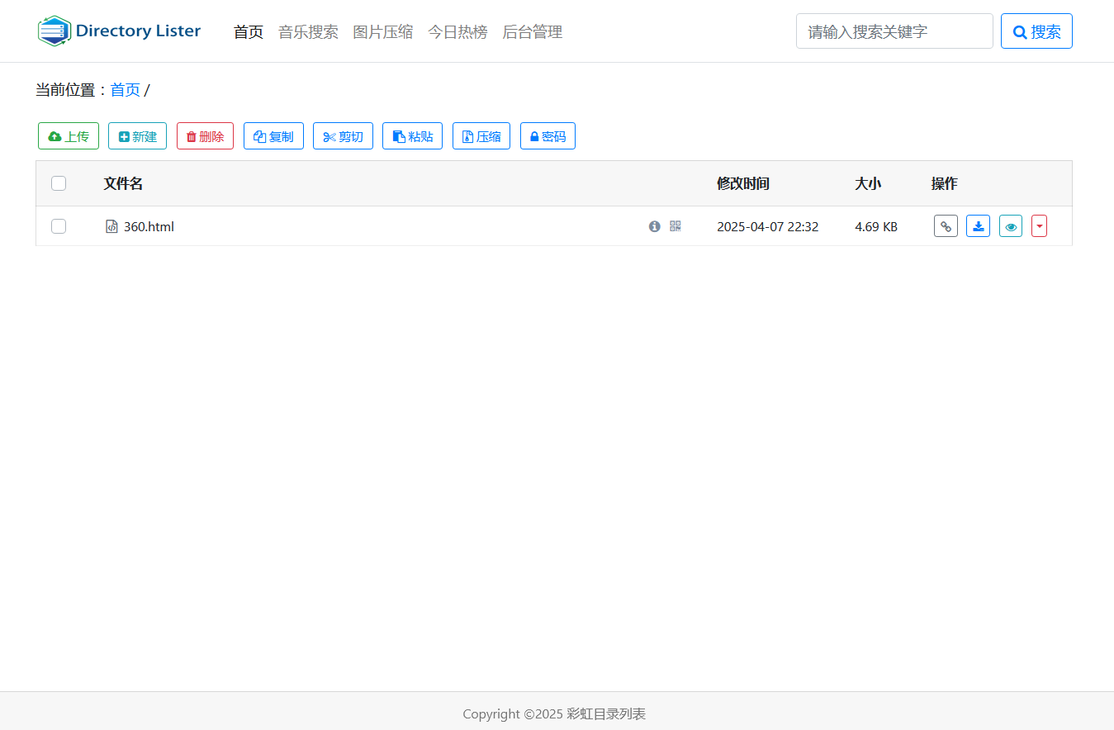Open 后台管理 in the navbar
Viewport: 1114px width, 730px height.
(533, 32)
